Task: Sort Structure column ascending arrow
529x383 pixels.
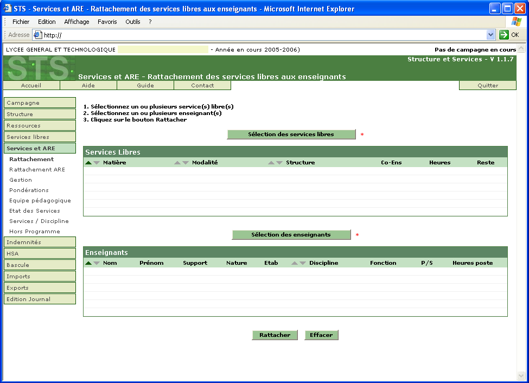Action: 271,163
